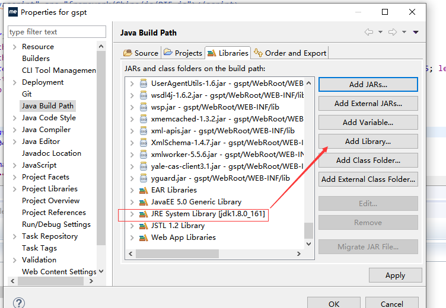Open the Projects tab
446x308 pixels.
(x=183, y=53)
